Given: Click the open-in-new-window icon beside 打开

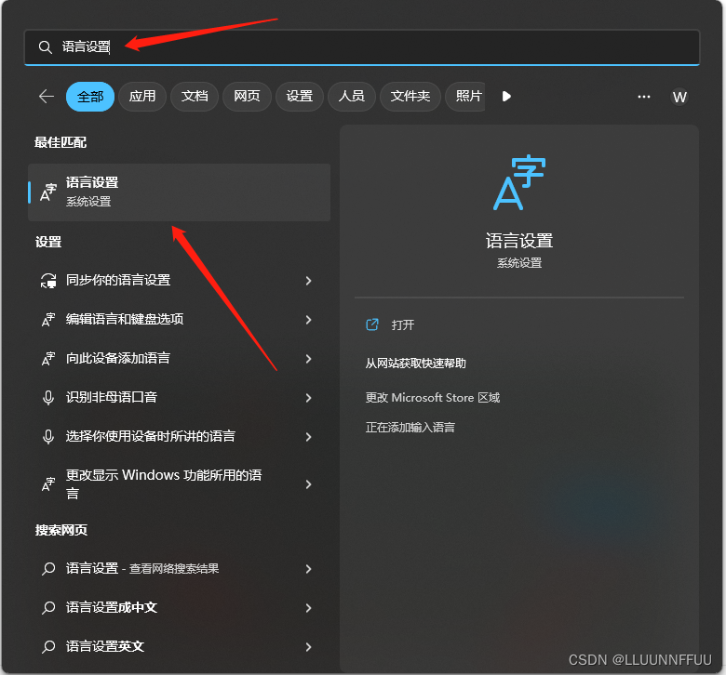Looking at the screenshot, I should click(372, 324).
